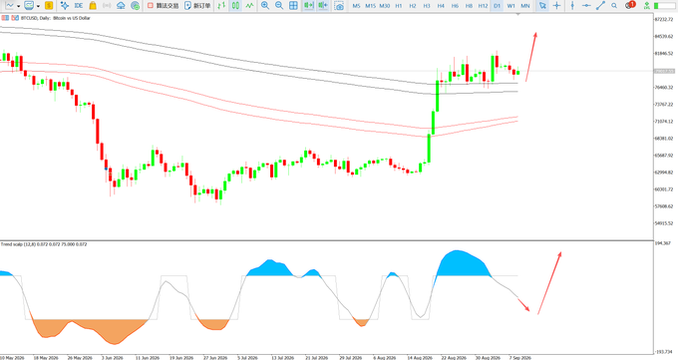Image resolution: width=678 pixels, height=360 pixels.
Task: Select the H4 timeframe
Action: [441, 6]
